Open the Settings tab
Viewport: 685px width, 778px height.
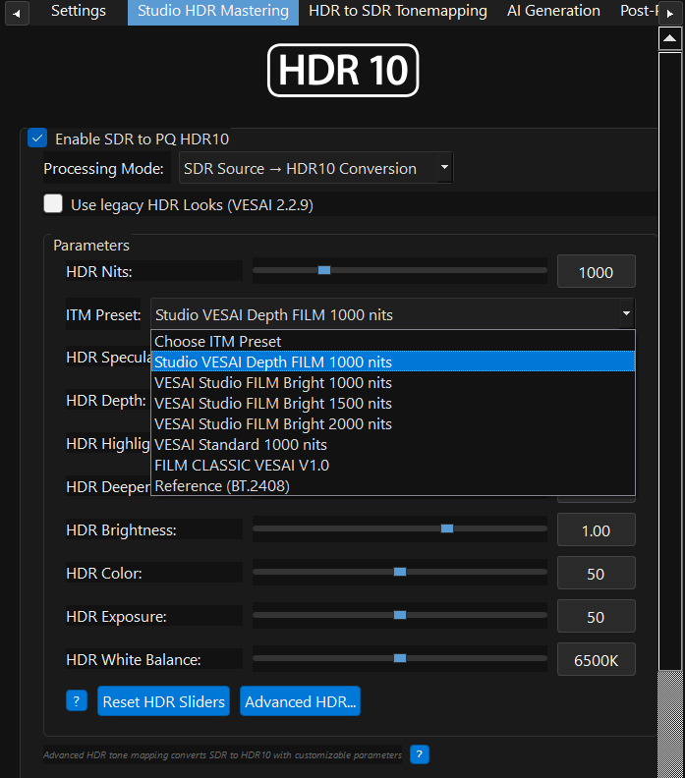tap(79, 11)
